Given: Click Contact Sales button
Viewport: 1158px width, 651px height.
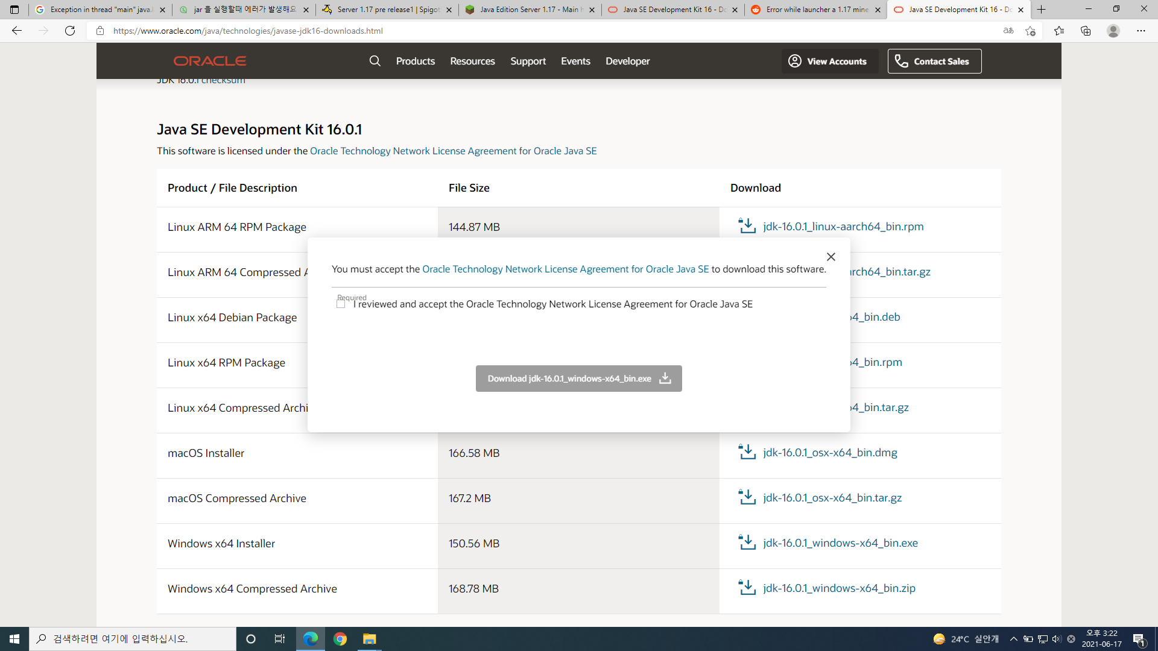Looking at the screenshot, I should tap(934, 61).
